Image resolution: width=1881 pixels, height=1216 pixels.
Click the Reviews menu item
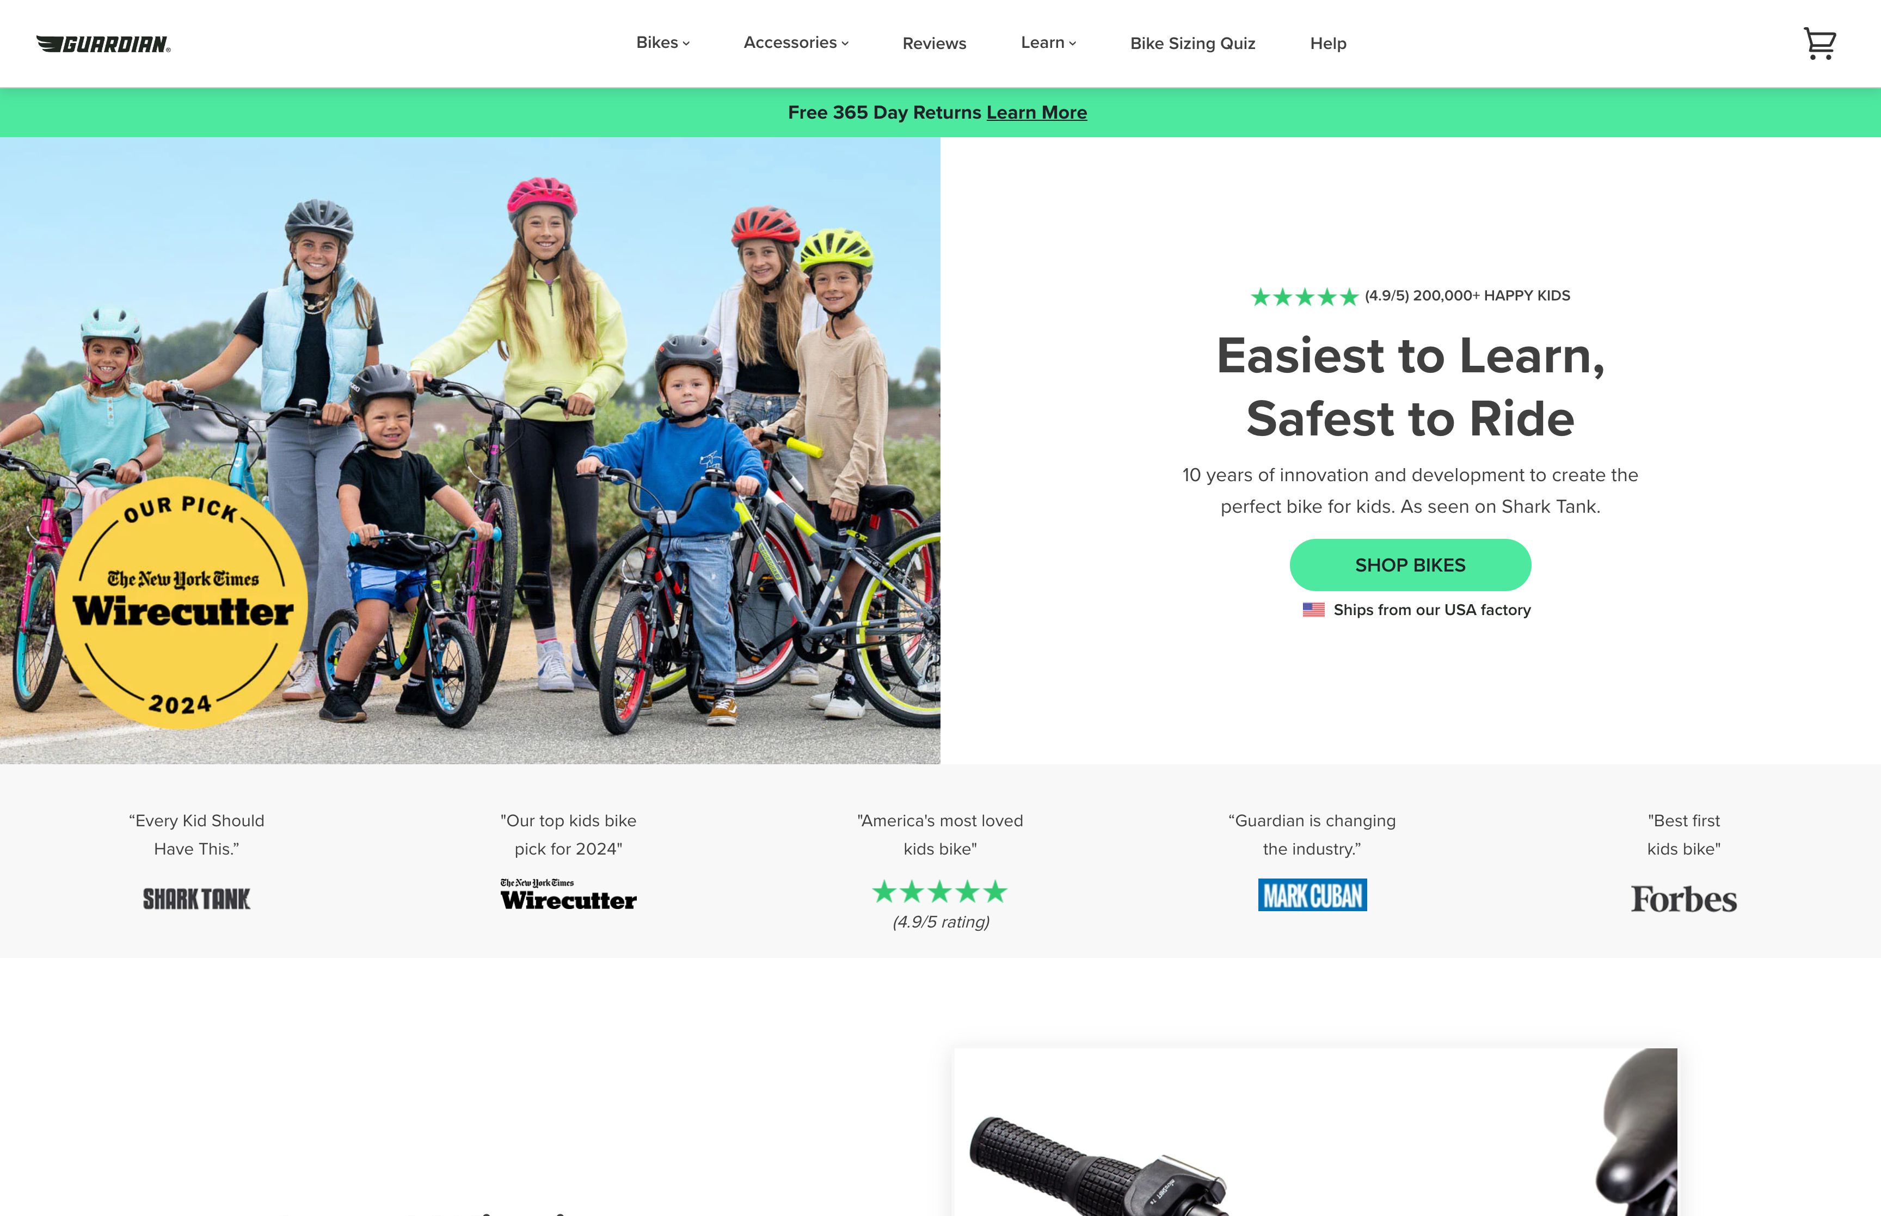coord(933,42)
